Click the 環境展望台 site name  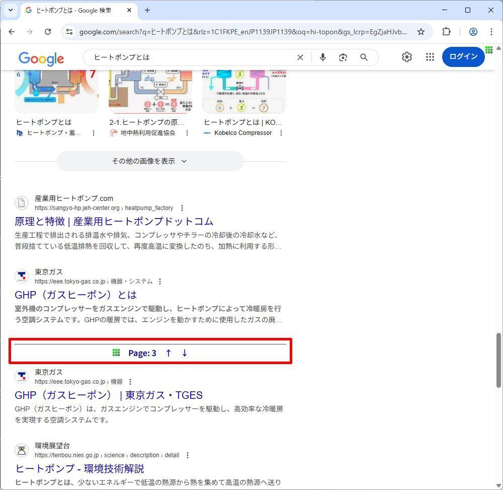point(52,446)
